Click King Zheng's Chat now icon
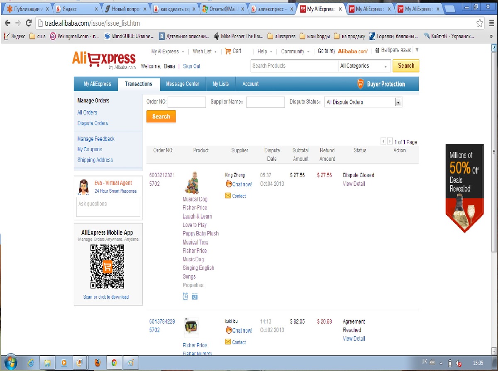This screenshot has height=371, width=498. point(229,184)
